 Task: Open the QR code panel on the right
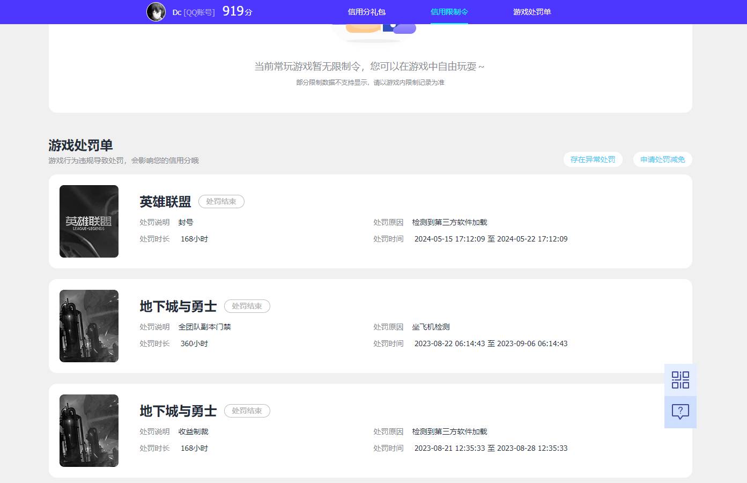(680, 379)
